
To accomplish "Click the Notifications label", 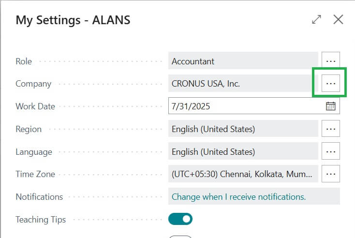I will tap(39, 197).
